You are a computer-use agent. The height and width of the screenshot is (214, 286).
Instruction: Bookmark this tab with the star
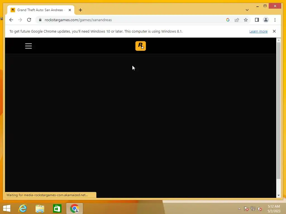pyautogui.click(x=246, y=20)
